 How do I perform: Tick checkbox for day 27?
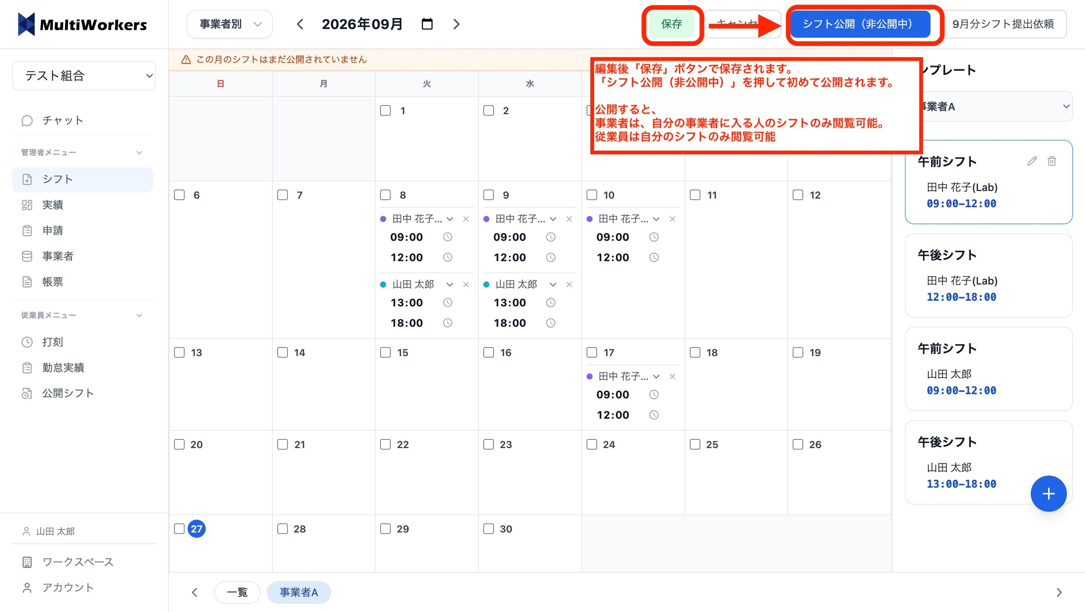tap(179, 529)
